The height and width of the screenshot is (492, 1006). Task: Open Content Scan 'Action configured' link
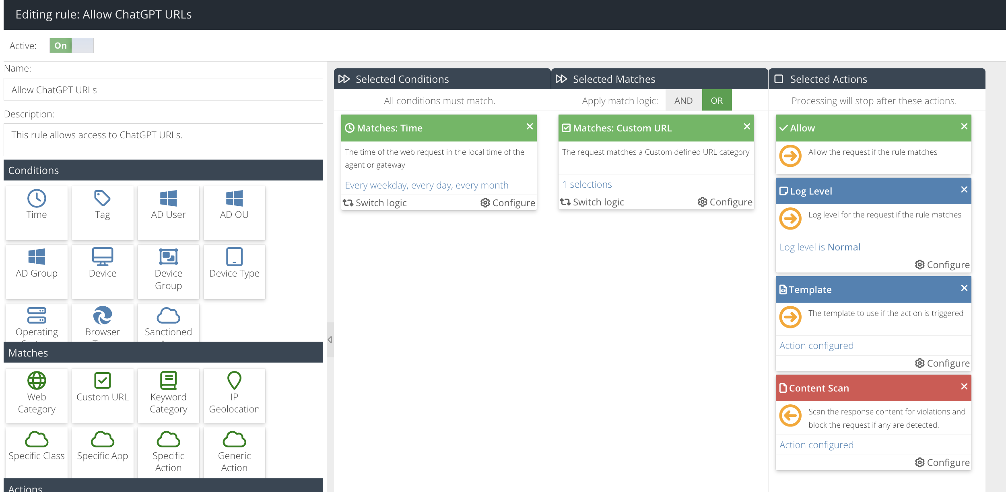point(816,445)
